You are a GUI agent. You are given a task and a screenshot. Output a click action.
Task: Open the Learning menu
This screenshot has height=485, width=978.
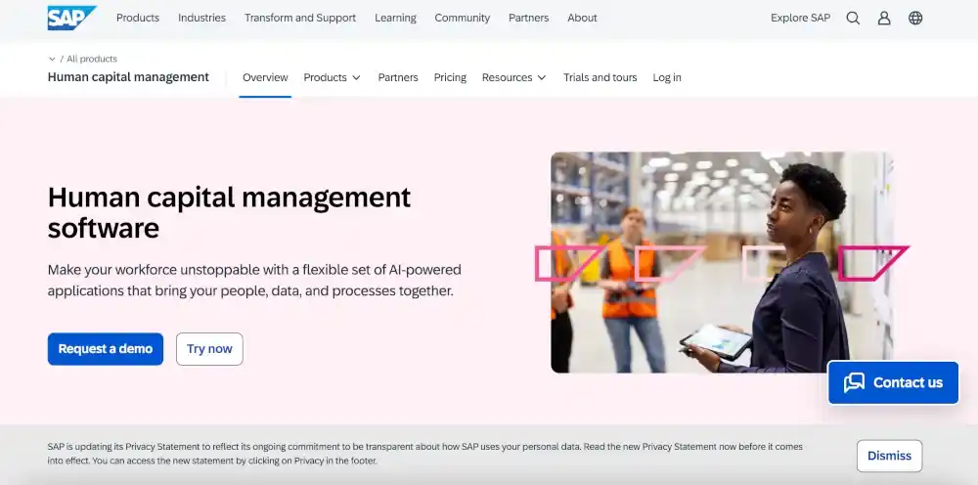[x=395, y=18]
